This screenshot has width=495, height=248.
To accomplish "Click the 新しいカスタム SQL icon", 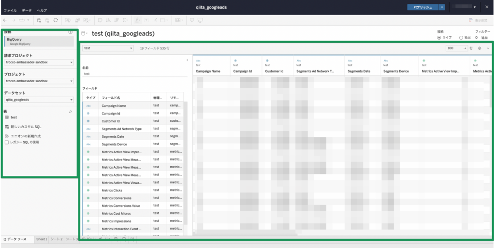I will (x=7, y=127).
